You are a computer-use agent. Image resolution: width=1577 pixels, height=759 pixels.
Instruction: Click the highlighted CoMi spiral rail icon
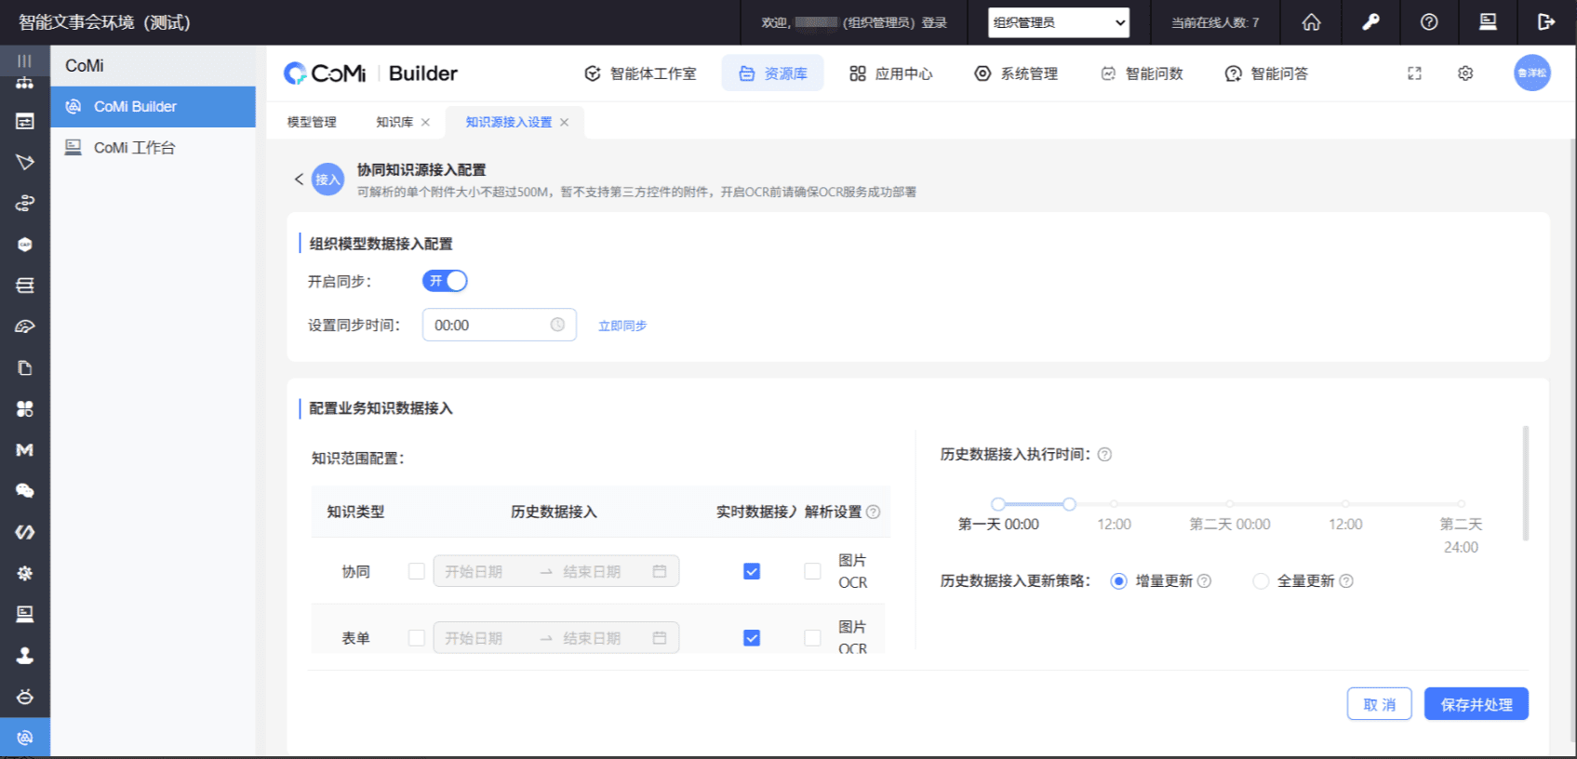tap(25, 738)
